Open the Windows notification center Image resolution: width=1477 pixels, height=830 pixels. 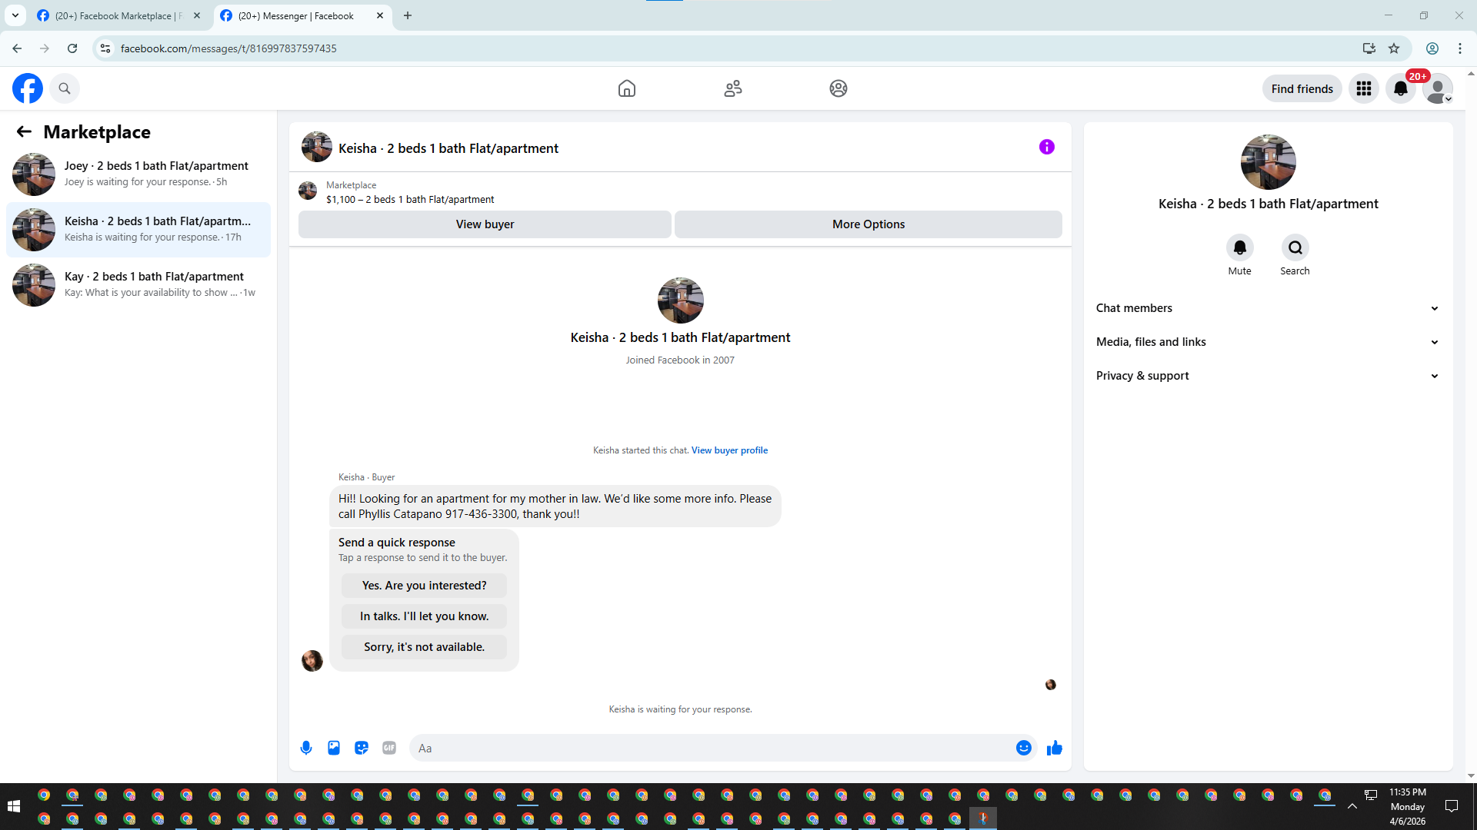(x=1452, y=806)
